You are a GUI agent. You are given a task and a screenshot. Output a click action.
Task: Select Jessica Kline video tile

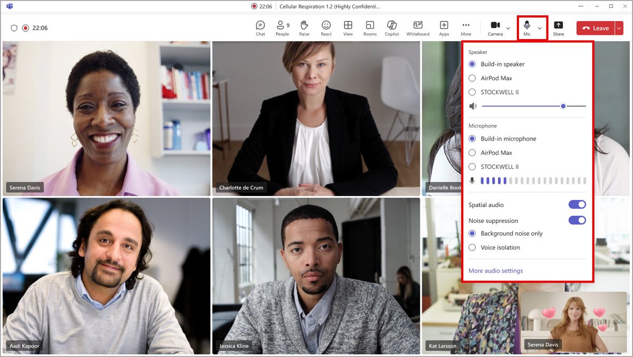pos(316,276)
